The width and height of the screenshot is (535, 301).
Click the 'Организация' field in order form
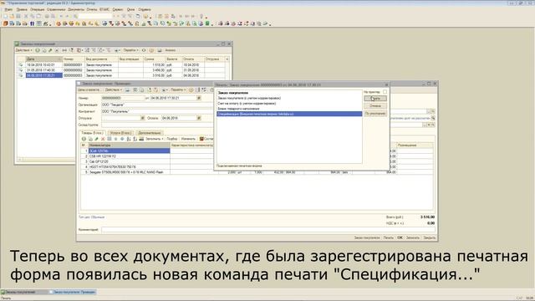pos(157,105)
